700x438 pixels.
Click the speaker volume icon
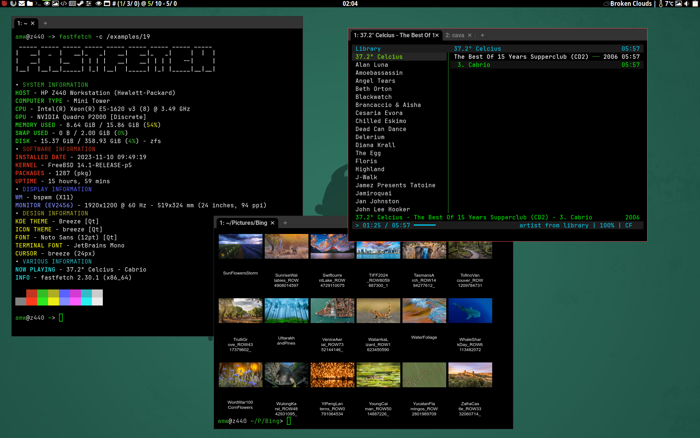click(687, 4)
